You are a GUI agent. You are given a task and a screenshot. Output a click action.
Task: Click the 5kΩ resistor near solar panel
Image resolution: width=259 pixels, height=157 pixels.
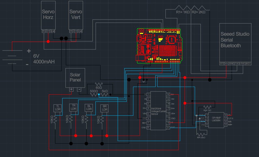[104, 94]
